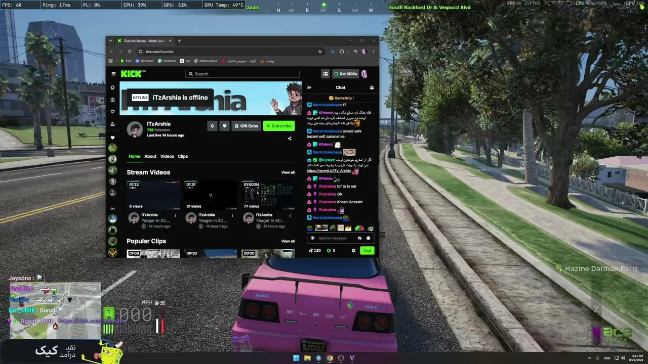The image size is (648, 364).
Task: View all Stream Videos
Action: (288, 172)
